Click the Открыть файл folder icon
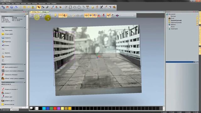Screen dimensions: 201x113 tap(3, 34)
